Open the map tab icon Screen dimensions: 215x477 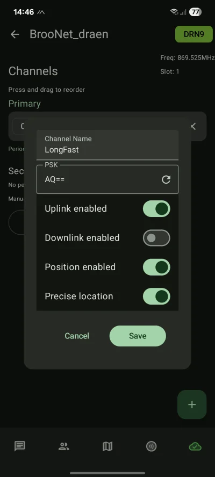coord(107,446)
